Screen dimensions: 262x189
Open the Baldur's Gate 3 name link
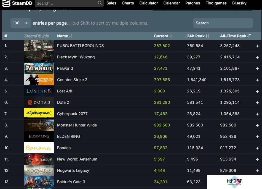[x=71, y=182]
